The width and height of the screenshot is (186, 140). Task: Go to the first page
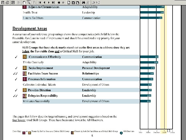(40, 2)
